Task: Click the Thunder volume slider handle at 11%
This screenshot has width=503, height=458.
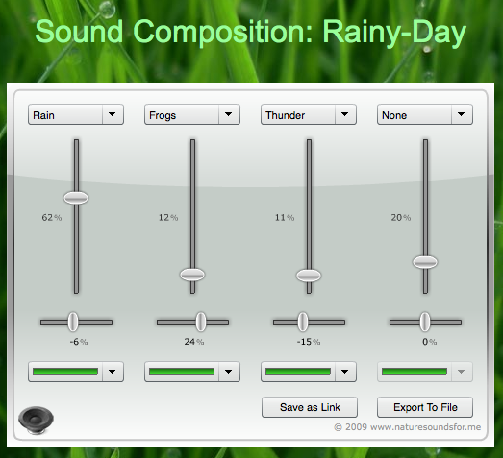Action: [x=309, y=276]
